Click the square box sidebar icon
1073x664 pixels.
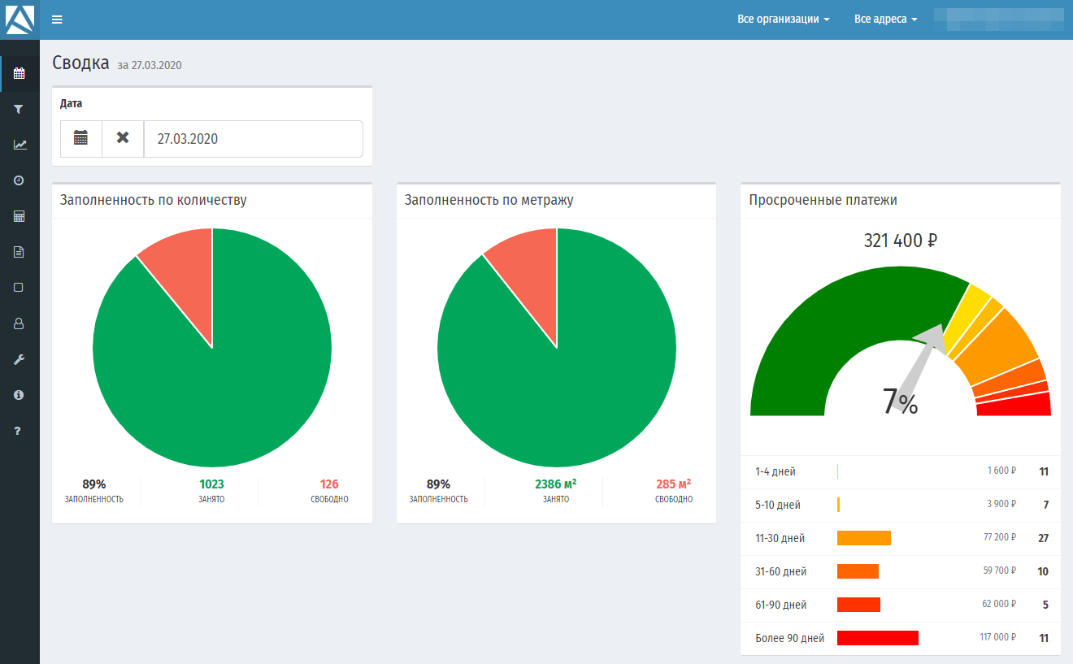(x=19, y=288)
